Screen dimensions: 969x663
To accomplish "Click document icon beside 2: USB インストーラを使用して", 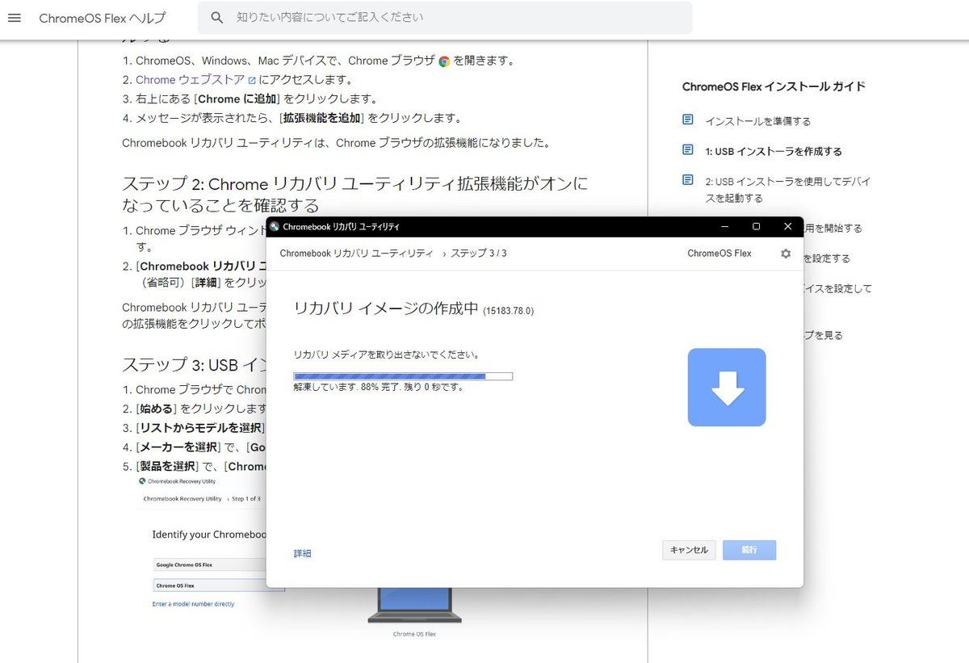I will pyautogui.click(x=688, y=180).
